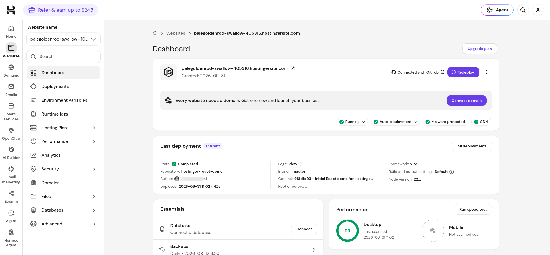This screenshot has height=255, width=550.
Task: Open Websites in the left rail
Action: coord(11,51)
